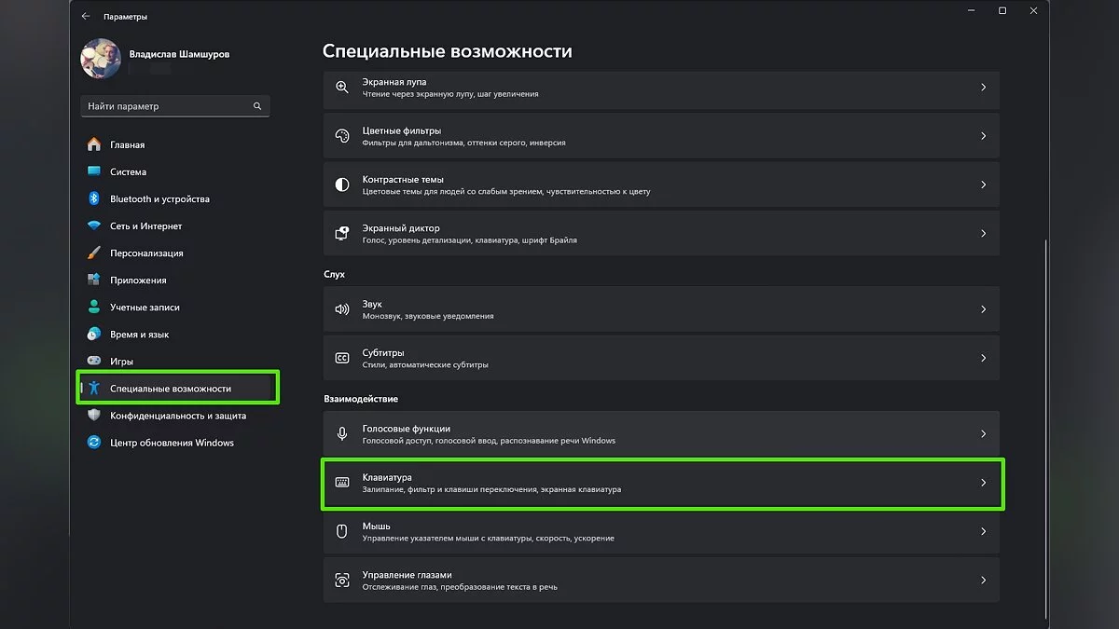Click the Bluetooth and devices sidebar icon
Image resolution: width=1119 pixels, height=629 pixels.
94,198
